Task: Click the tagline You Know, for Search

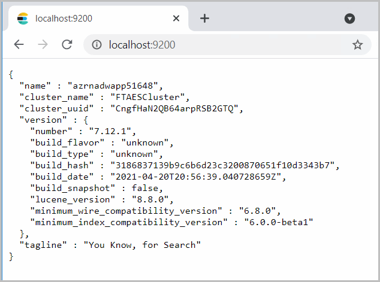Action: point(142,245)
